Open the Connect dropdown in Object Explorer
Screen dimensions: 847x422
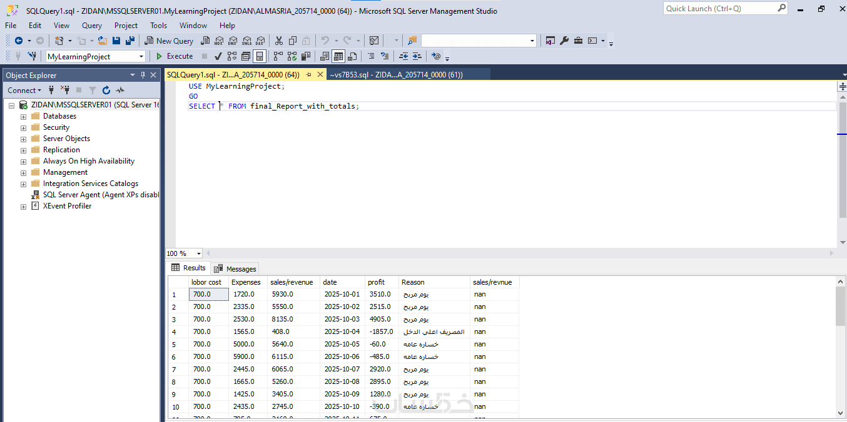click(x=24, y=91)
